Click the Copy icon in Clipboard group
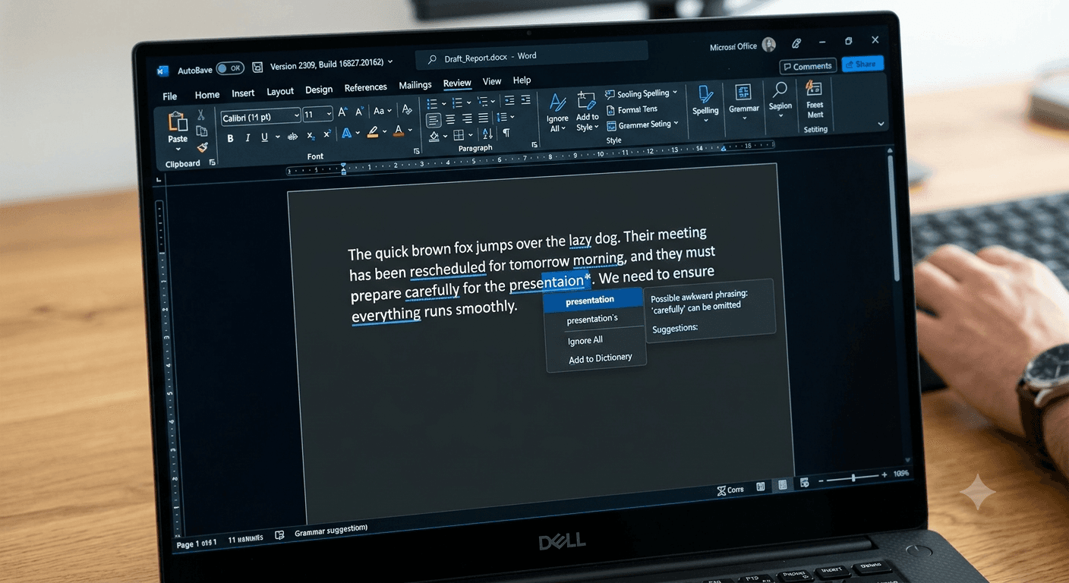 point(202,131)
